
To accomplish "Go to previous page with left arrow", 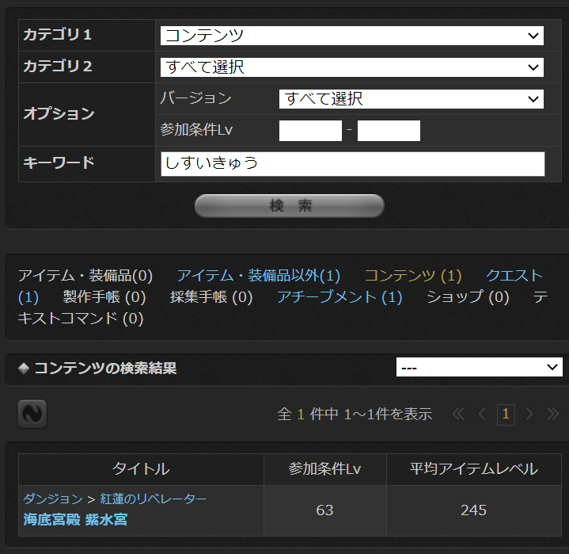I will pos(482,414).
